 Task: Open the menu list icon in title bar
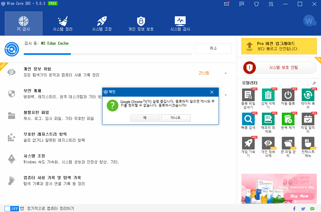[x=271, y=4]
